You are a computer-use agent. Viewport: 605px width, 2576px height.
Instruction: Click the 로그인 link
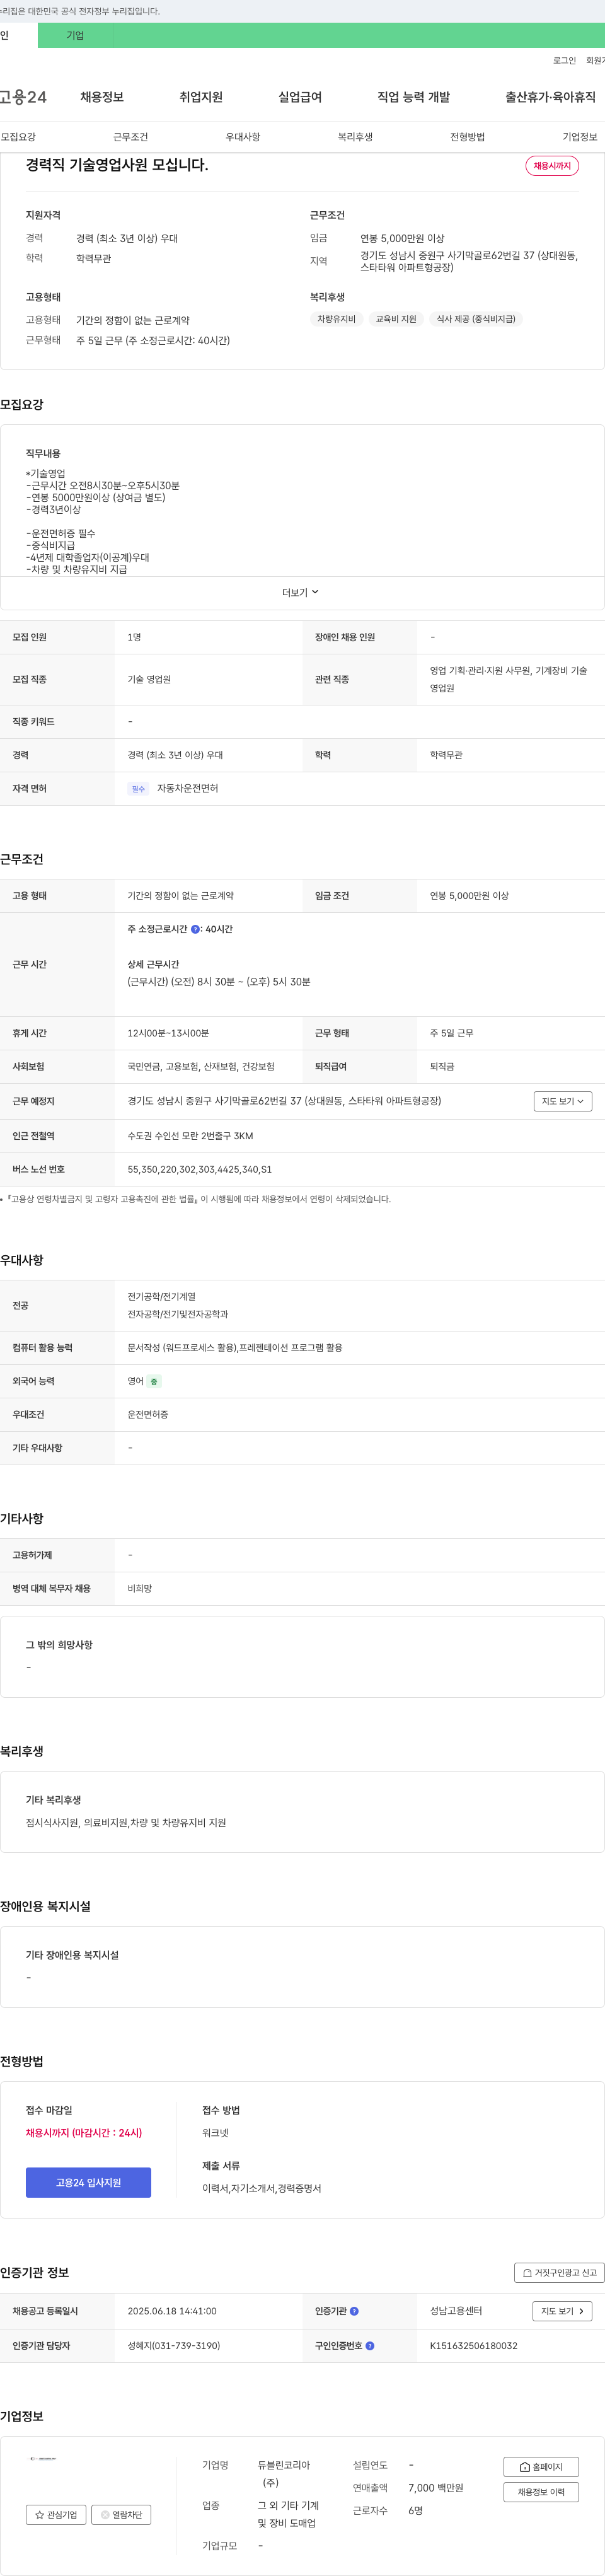tap(564, 61)
